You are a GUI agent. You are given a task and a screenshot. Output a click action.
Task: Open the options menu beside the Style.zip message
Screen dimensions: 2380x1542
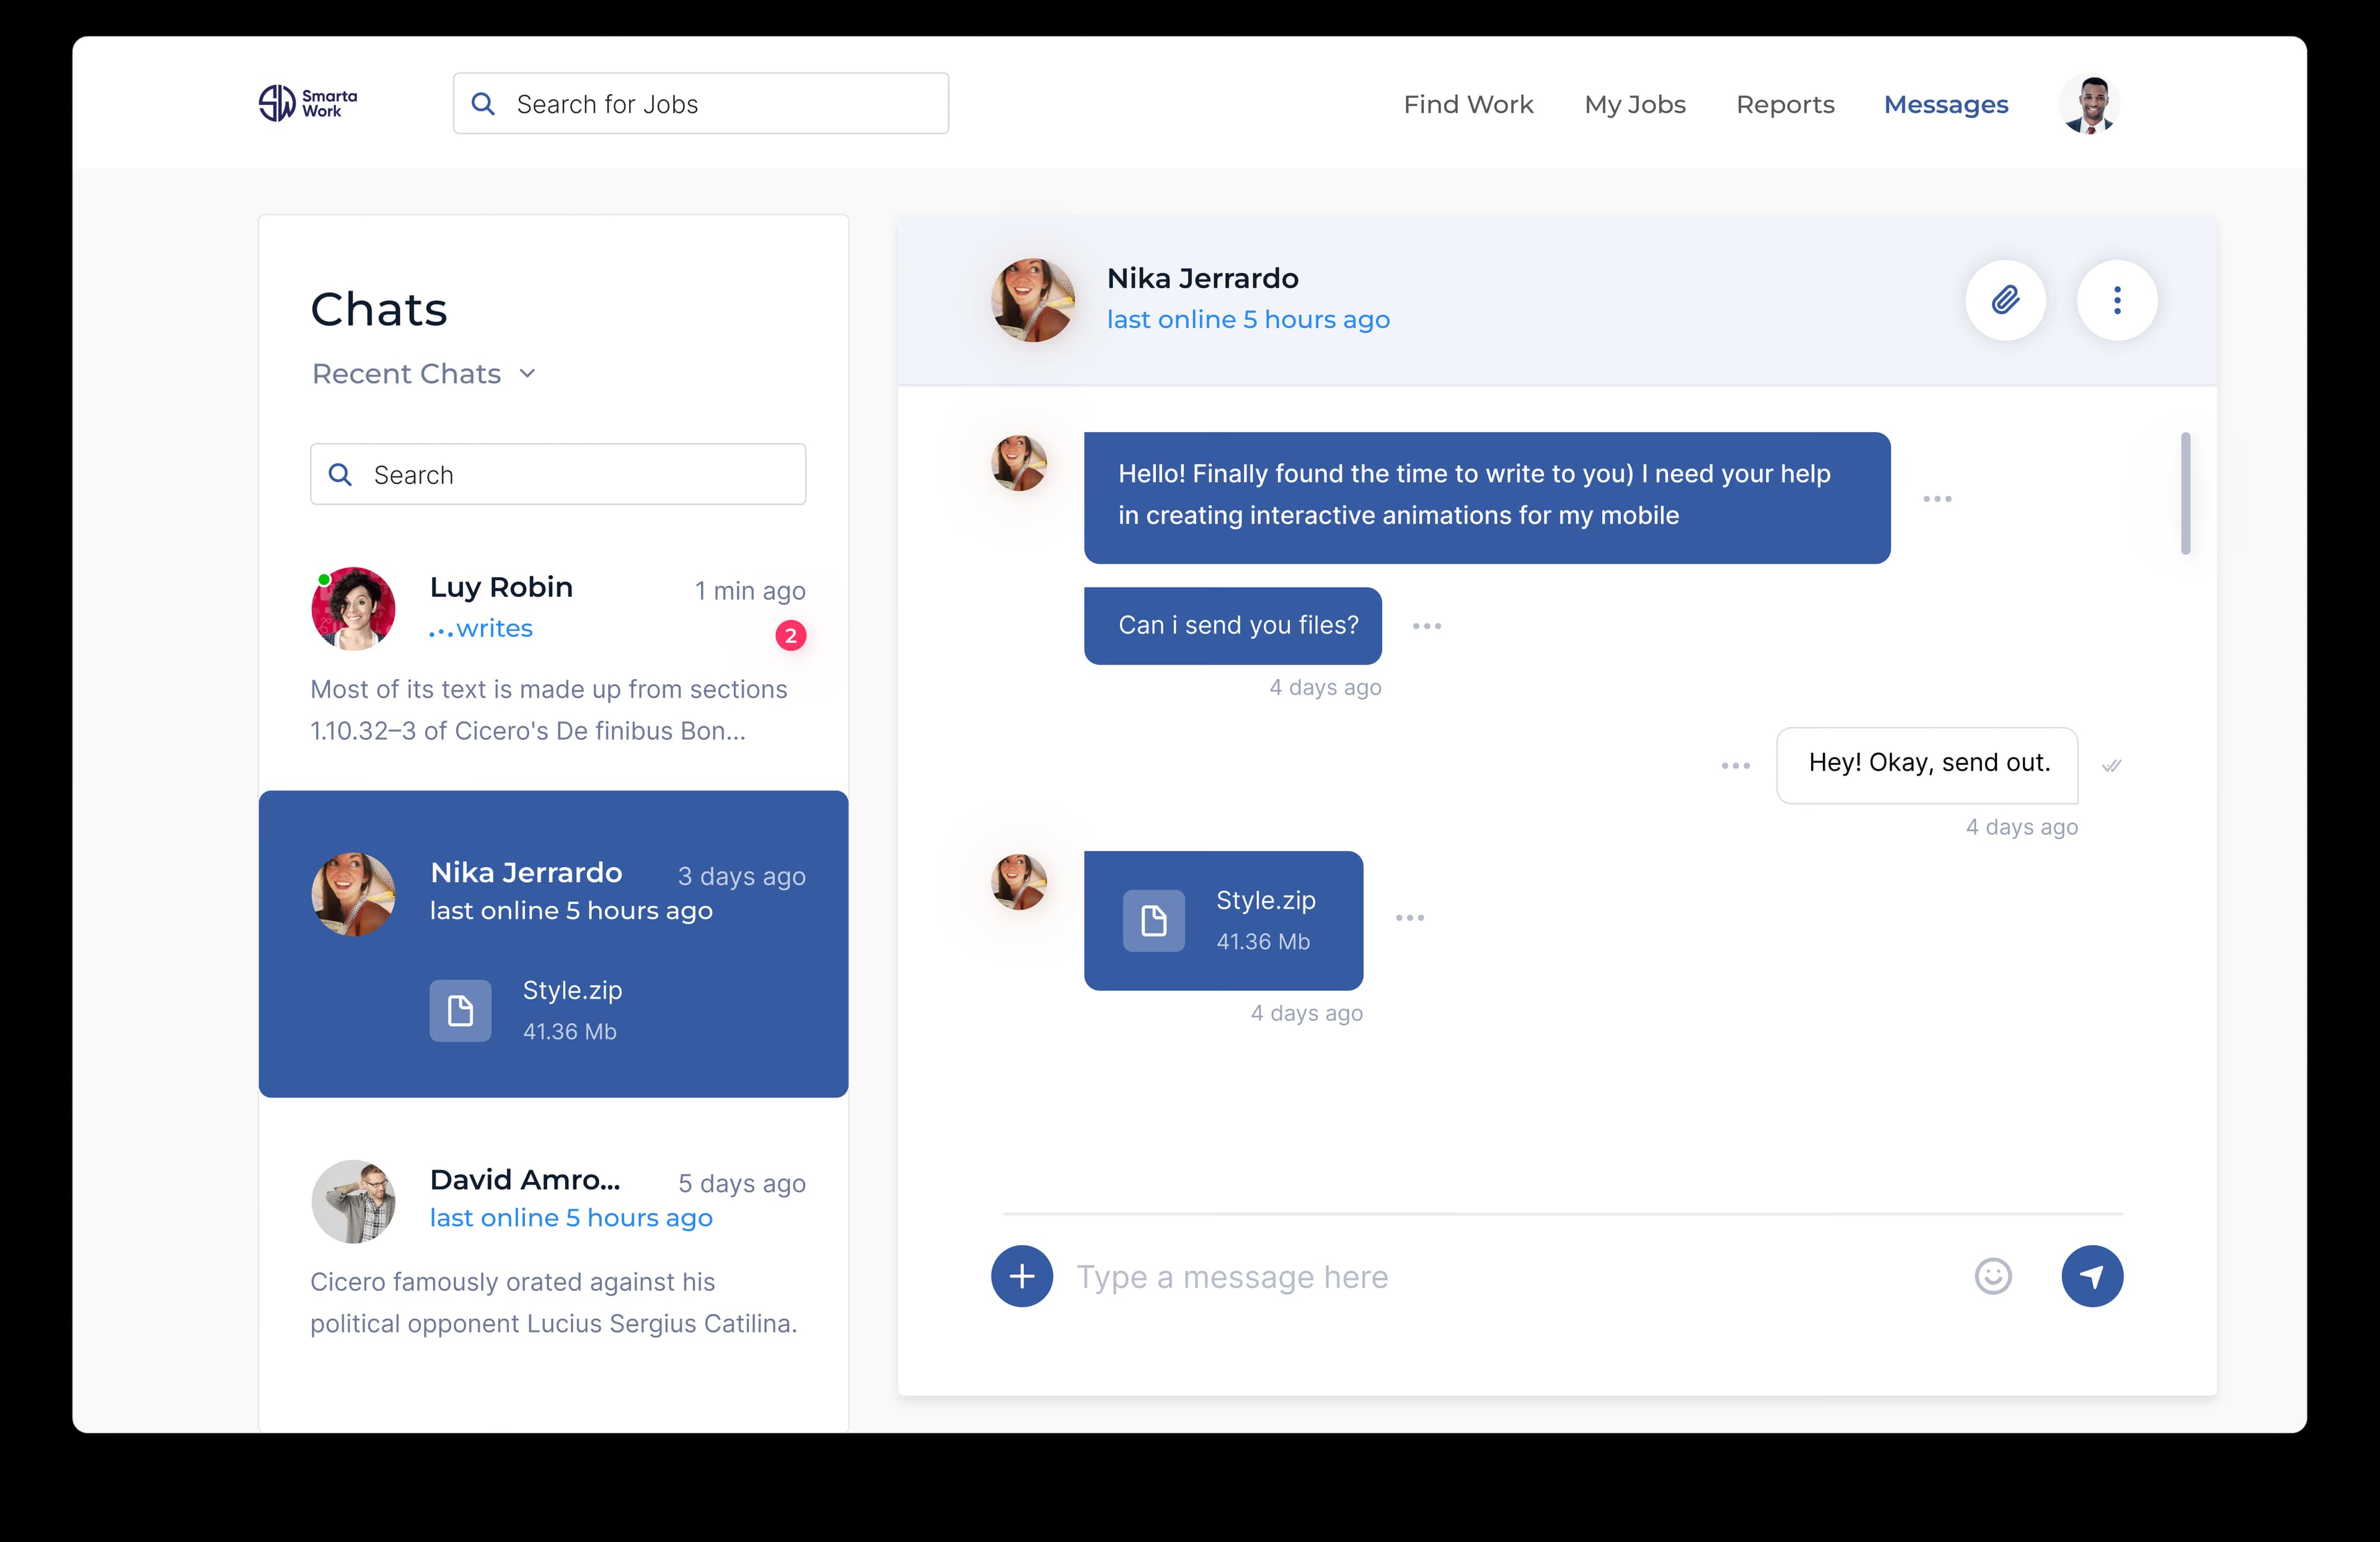click(1410, 917)
